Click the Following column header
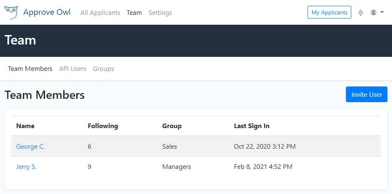This screenshot has height=194, width=392. (103, 126)
